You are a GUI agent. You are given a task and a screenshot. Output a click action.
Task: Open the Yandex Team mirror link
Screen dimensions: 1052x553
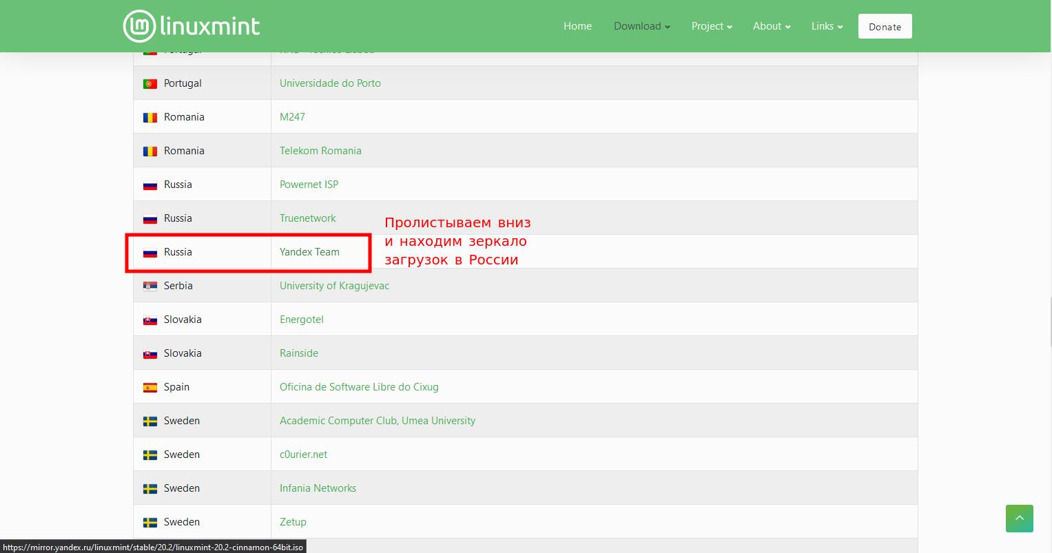point(309,252)
